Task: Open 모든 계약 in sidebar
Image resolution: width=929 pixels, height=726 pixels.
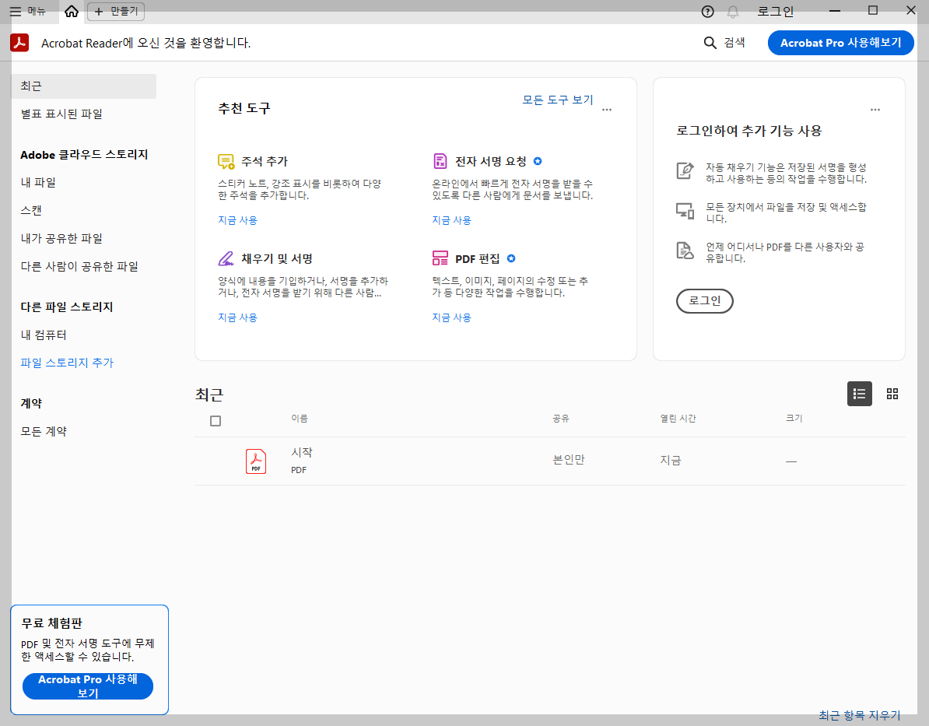Action: click(x=44, y=431)
